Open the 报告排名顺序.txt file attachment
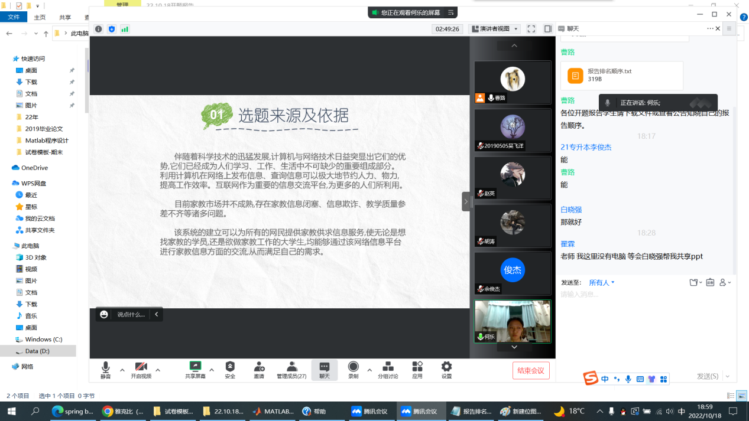 (621, 75)
